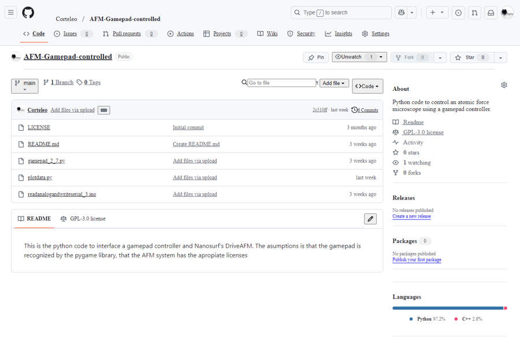Screen dimensions: 520x338
Task: Open Copilot chat icon in header
Action: tap(402, 13)
